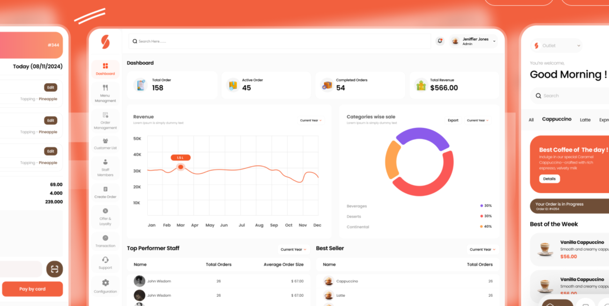This screenshot has width=609, height=306.
Task: Select Dashboard in the sidebar
Action: pyautogui.click(x=105, y=70)
